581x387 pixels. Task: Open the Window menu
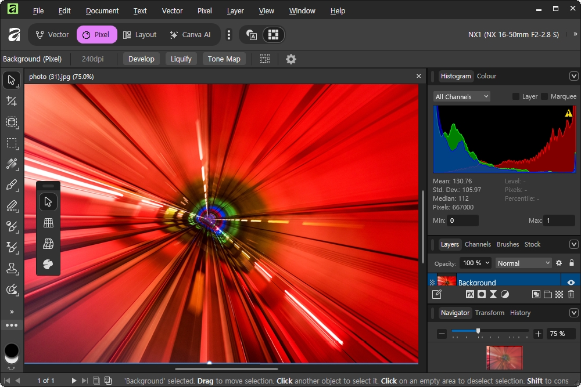tap(302, 10)
